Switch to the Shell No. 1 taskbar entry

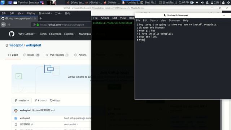coord(148,3)
